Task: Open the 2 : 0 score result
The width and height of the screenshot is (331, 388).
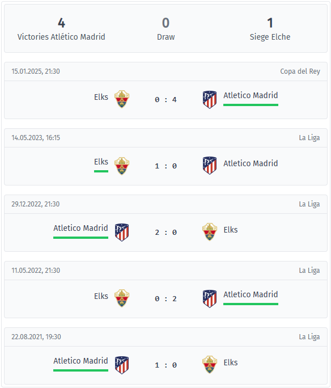Action: point(165,233)
